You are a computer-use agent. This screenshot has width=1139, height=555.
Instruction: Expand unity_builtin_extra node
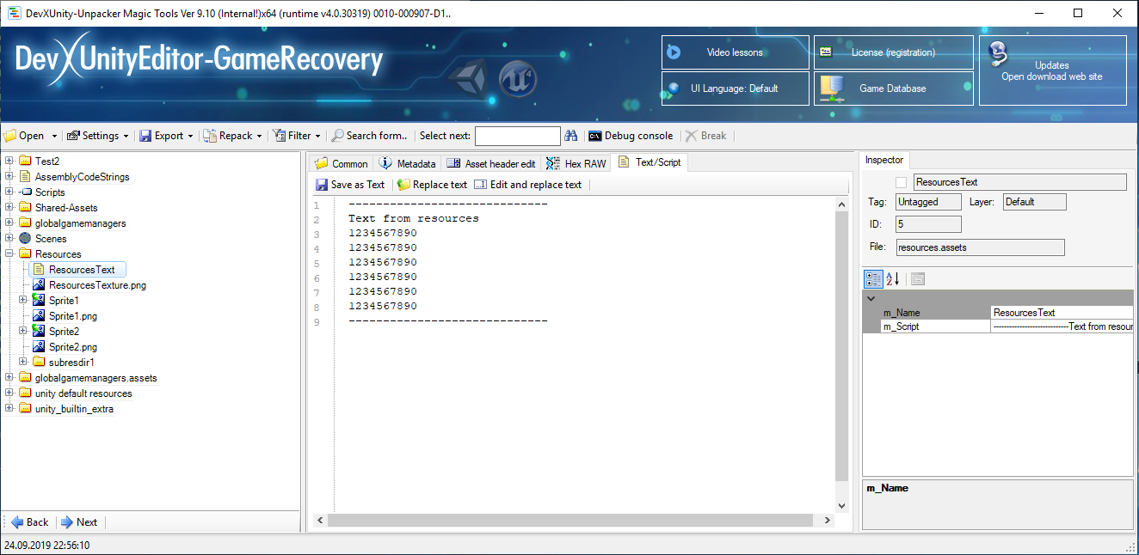tap(9, 408)
